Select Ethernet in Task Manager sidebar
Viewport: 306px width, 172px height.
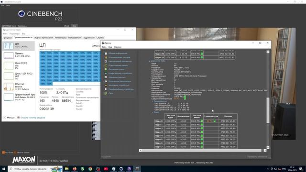[19, 86]
